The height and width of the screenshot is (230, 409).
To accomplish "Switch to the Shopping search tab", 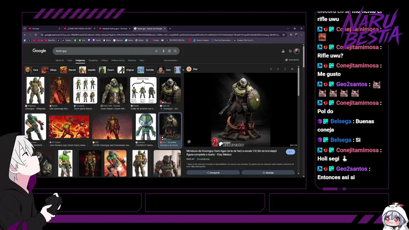I will 93,60.
